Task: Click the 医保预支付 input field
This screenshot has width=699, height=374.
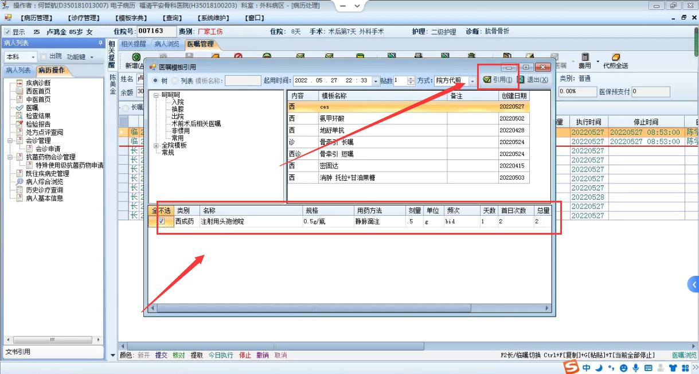Action: coord(651,92)
